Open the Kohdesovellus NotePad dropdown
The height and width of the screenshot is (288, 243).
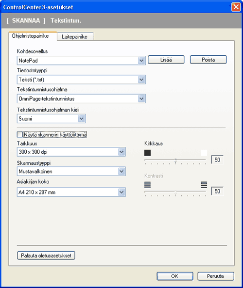81,61
